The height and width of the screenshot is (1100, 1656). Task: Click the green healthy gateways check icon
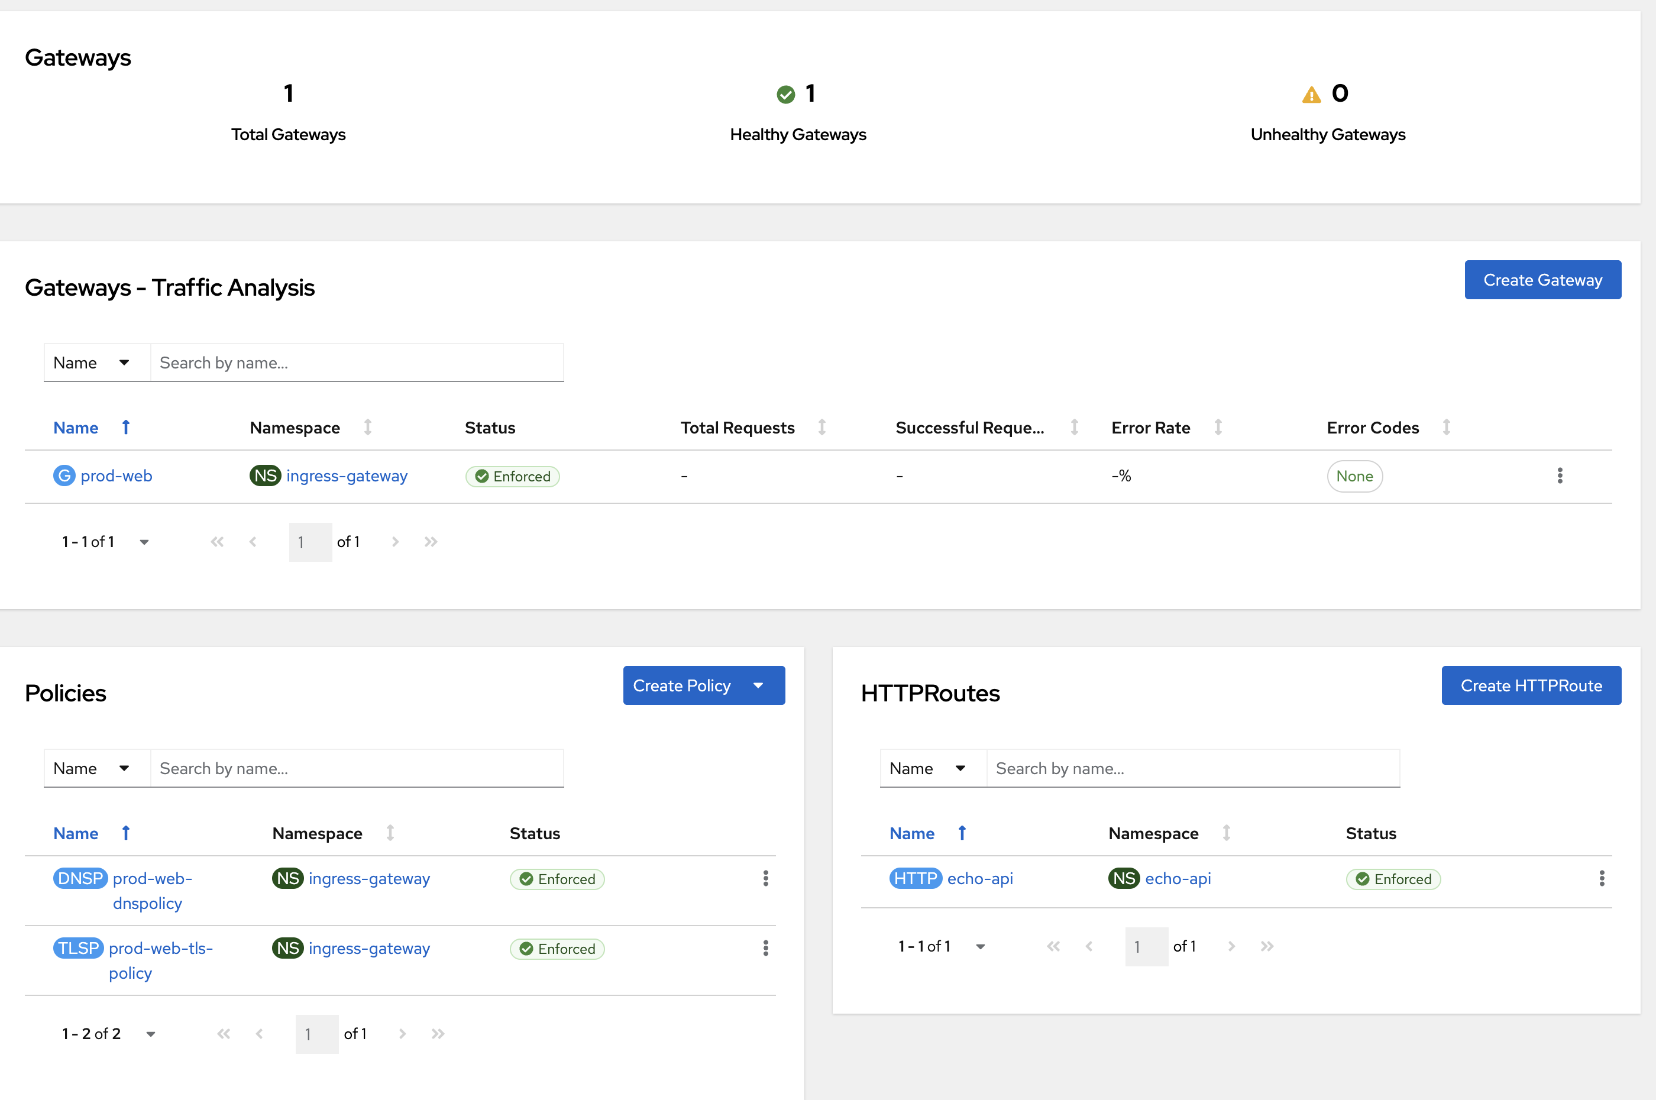(x=785, y=94)
